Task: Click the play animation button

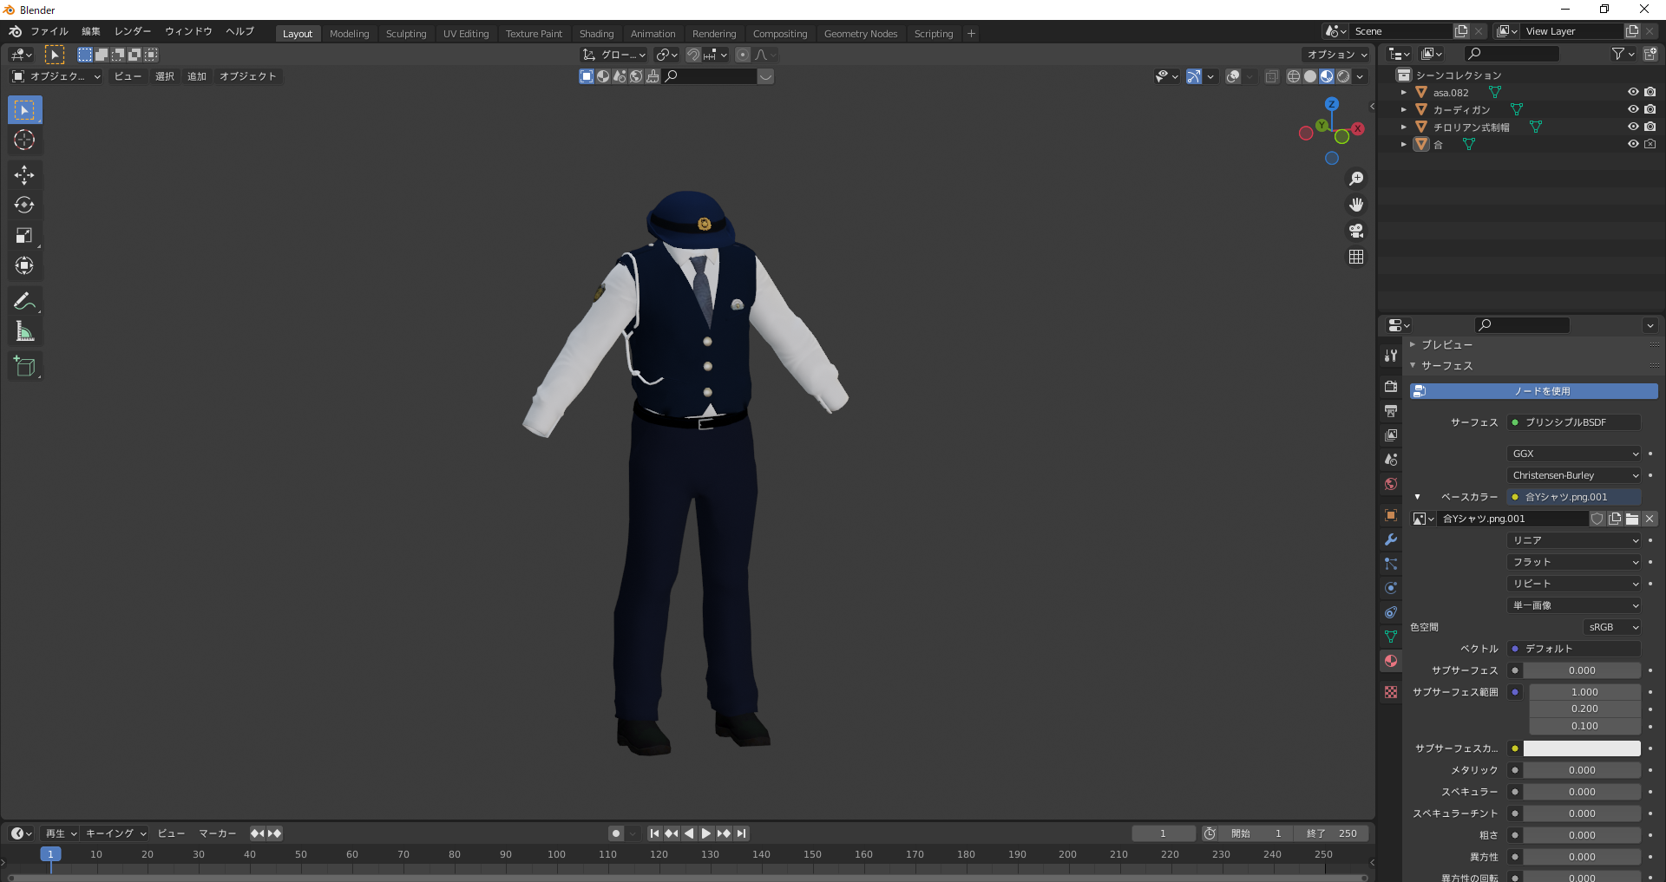Action: 706,833
